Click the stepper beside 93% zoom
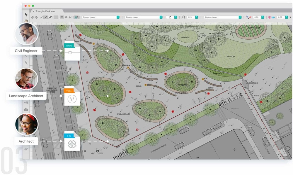Image resolution: width=293 pixels, height=175 pixels. (x=197, y=17)
